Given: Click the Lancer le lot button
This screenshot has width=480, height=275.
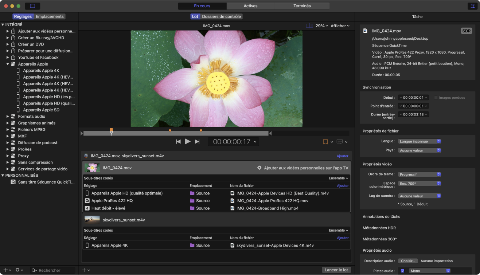Looking at the screenshot, I should click(336, 270).
